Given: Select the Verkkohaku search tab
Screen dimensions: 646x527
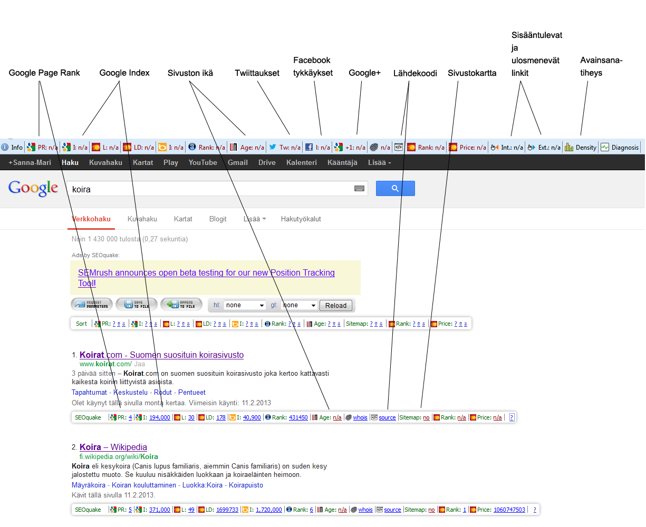Looking at the screenshot, I should click(91, 219).
